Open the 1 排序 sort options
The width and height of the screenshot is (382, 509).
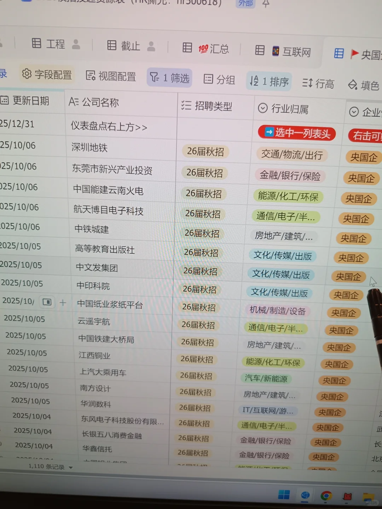(x=269, y=81)
